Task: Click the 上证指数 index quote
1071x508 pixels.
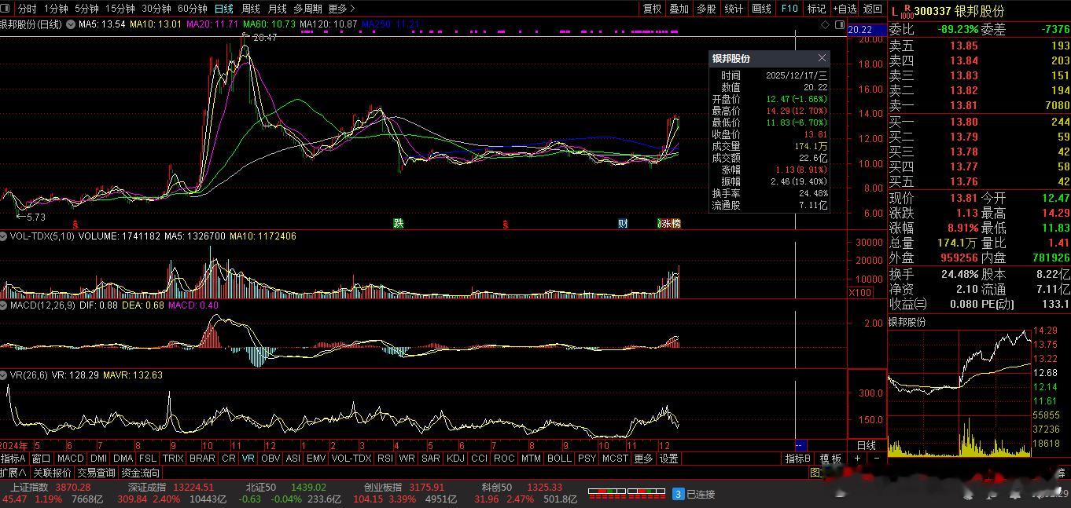Action: (x=51, y=493)
